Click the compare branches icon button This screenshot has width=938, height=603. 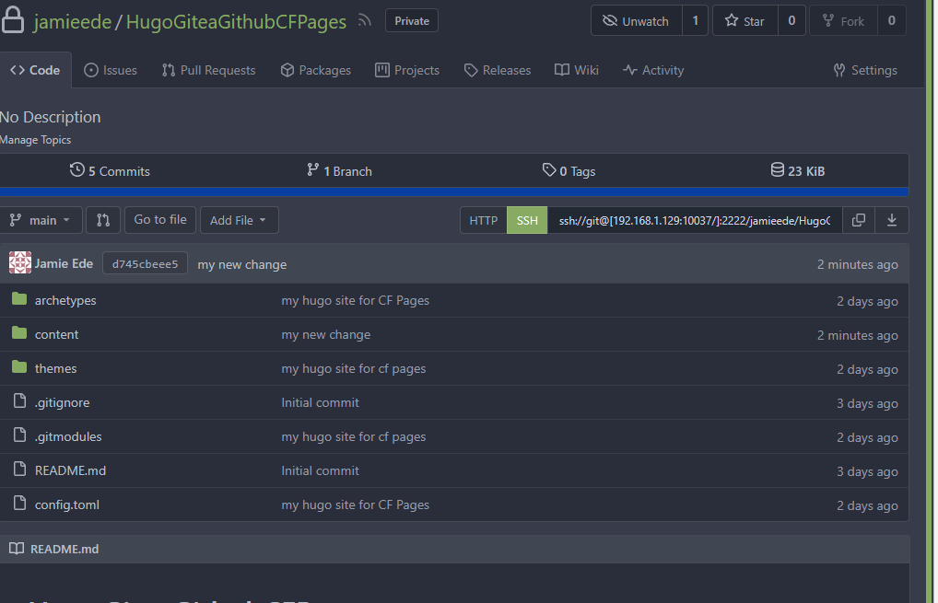point(103,220)
